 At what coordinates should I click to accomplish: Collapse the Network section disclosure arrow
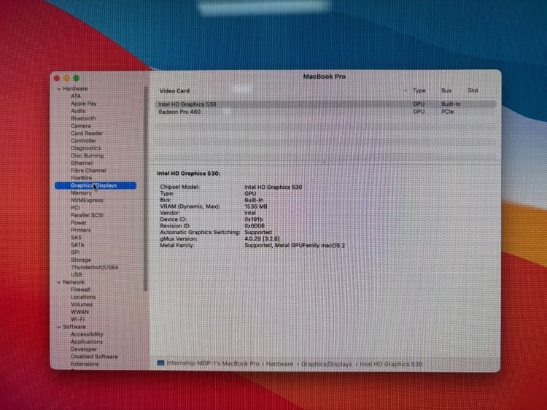58,282
